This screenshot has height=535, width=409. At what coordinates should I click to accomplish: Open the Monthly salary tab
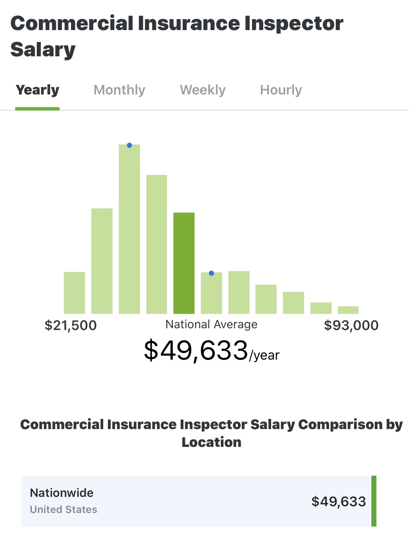click(x=119, y=90)
